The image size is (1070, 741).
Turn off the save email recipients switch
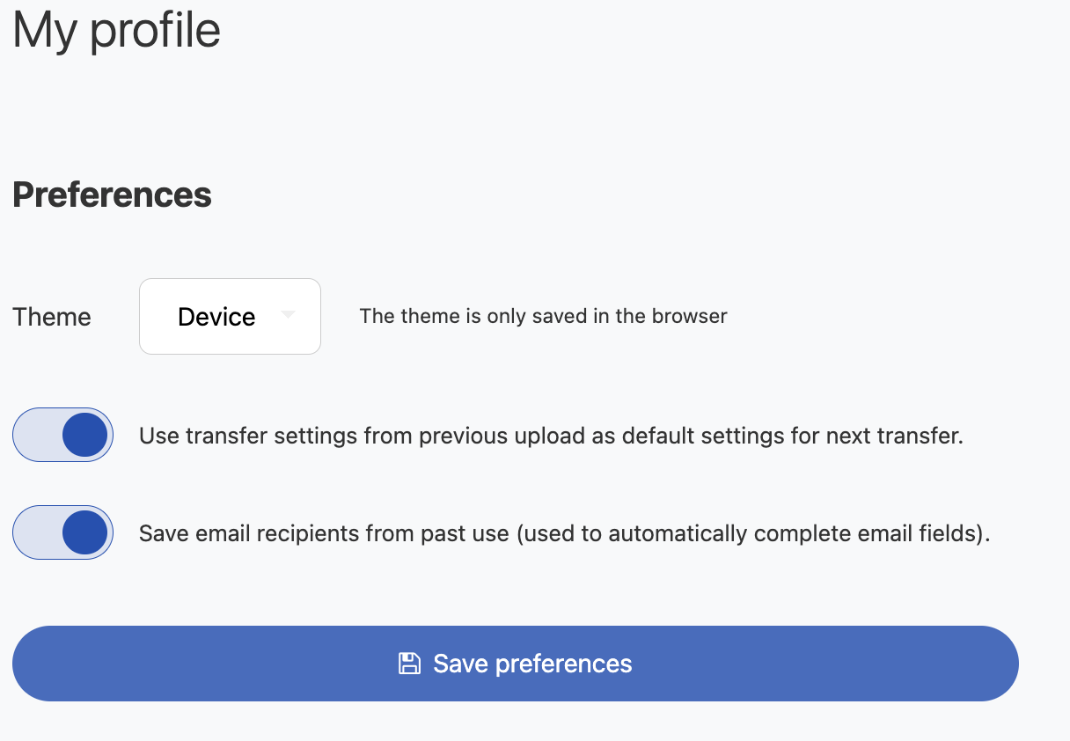[x=62, y=532]
